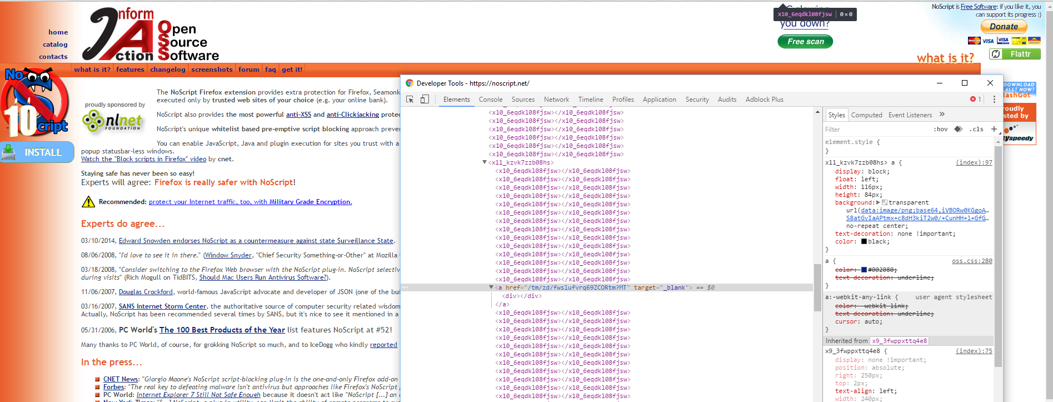Open the Security tab
This screenshot has width=1053, height=402.
pos(697,100)
